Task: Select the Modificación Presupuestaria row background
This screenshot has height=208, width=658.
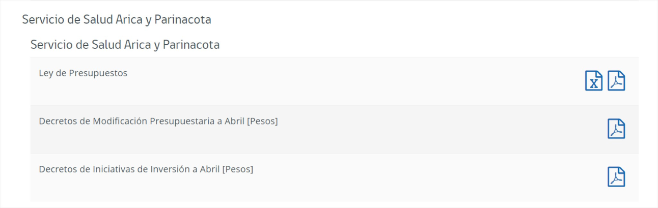Action: (334, 130)
